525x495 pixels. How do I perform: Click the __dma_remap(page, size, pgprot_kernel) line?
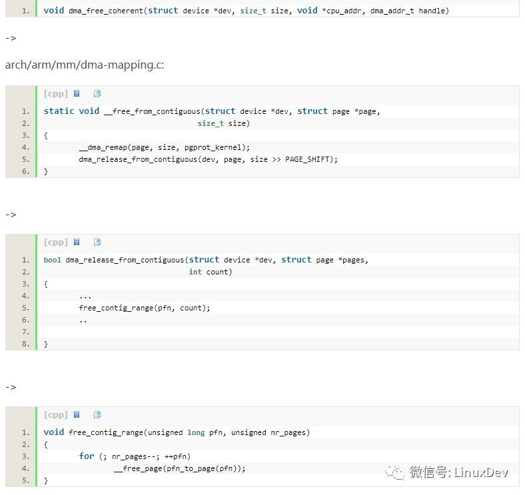164,147
